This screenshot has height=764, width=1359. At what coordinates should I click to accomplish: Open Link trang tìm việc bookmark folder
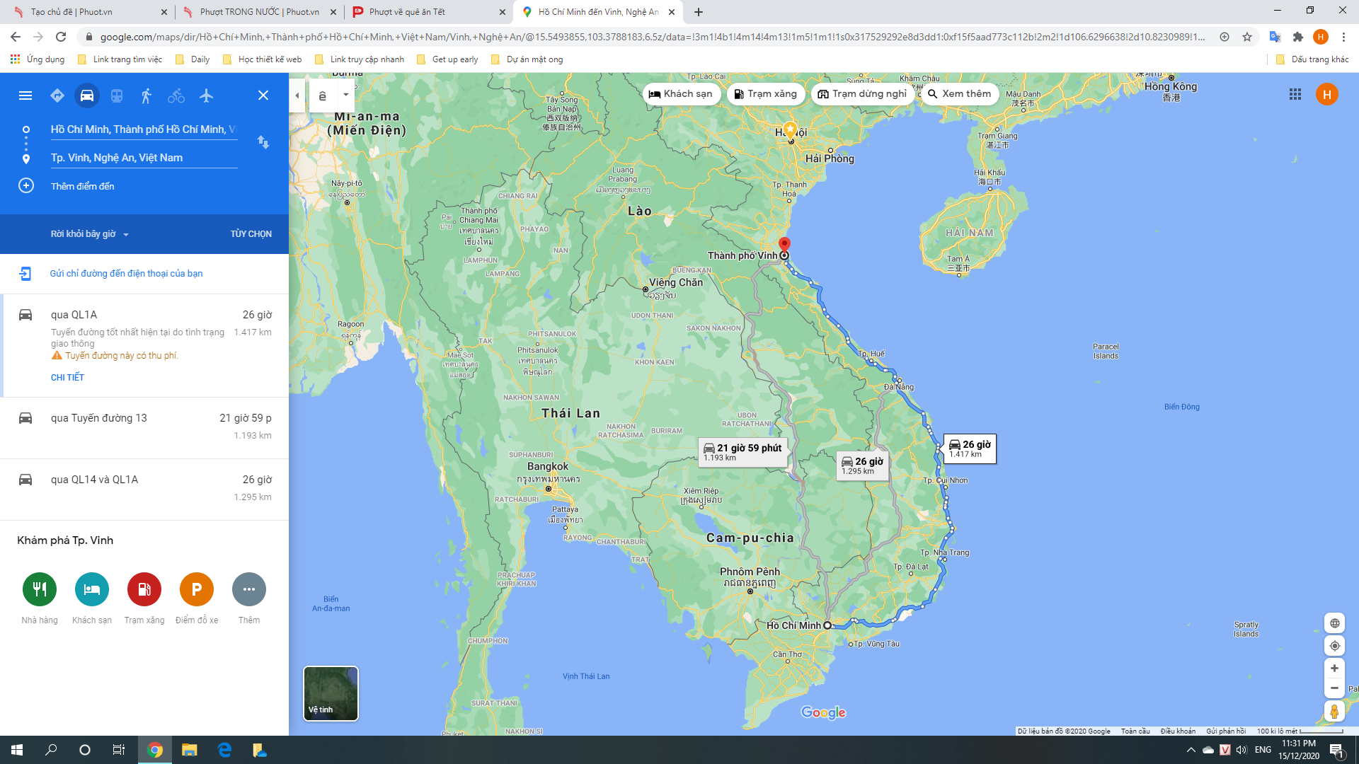pyautogui.click(x=120, y=59)
